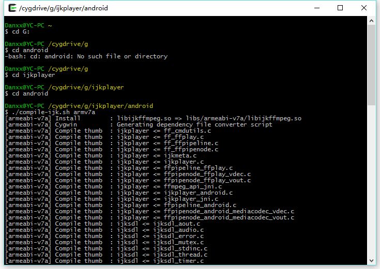Click the scroll up arrow
This screenshot has width=380, height=269.
coord(371,21)
